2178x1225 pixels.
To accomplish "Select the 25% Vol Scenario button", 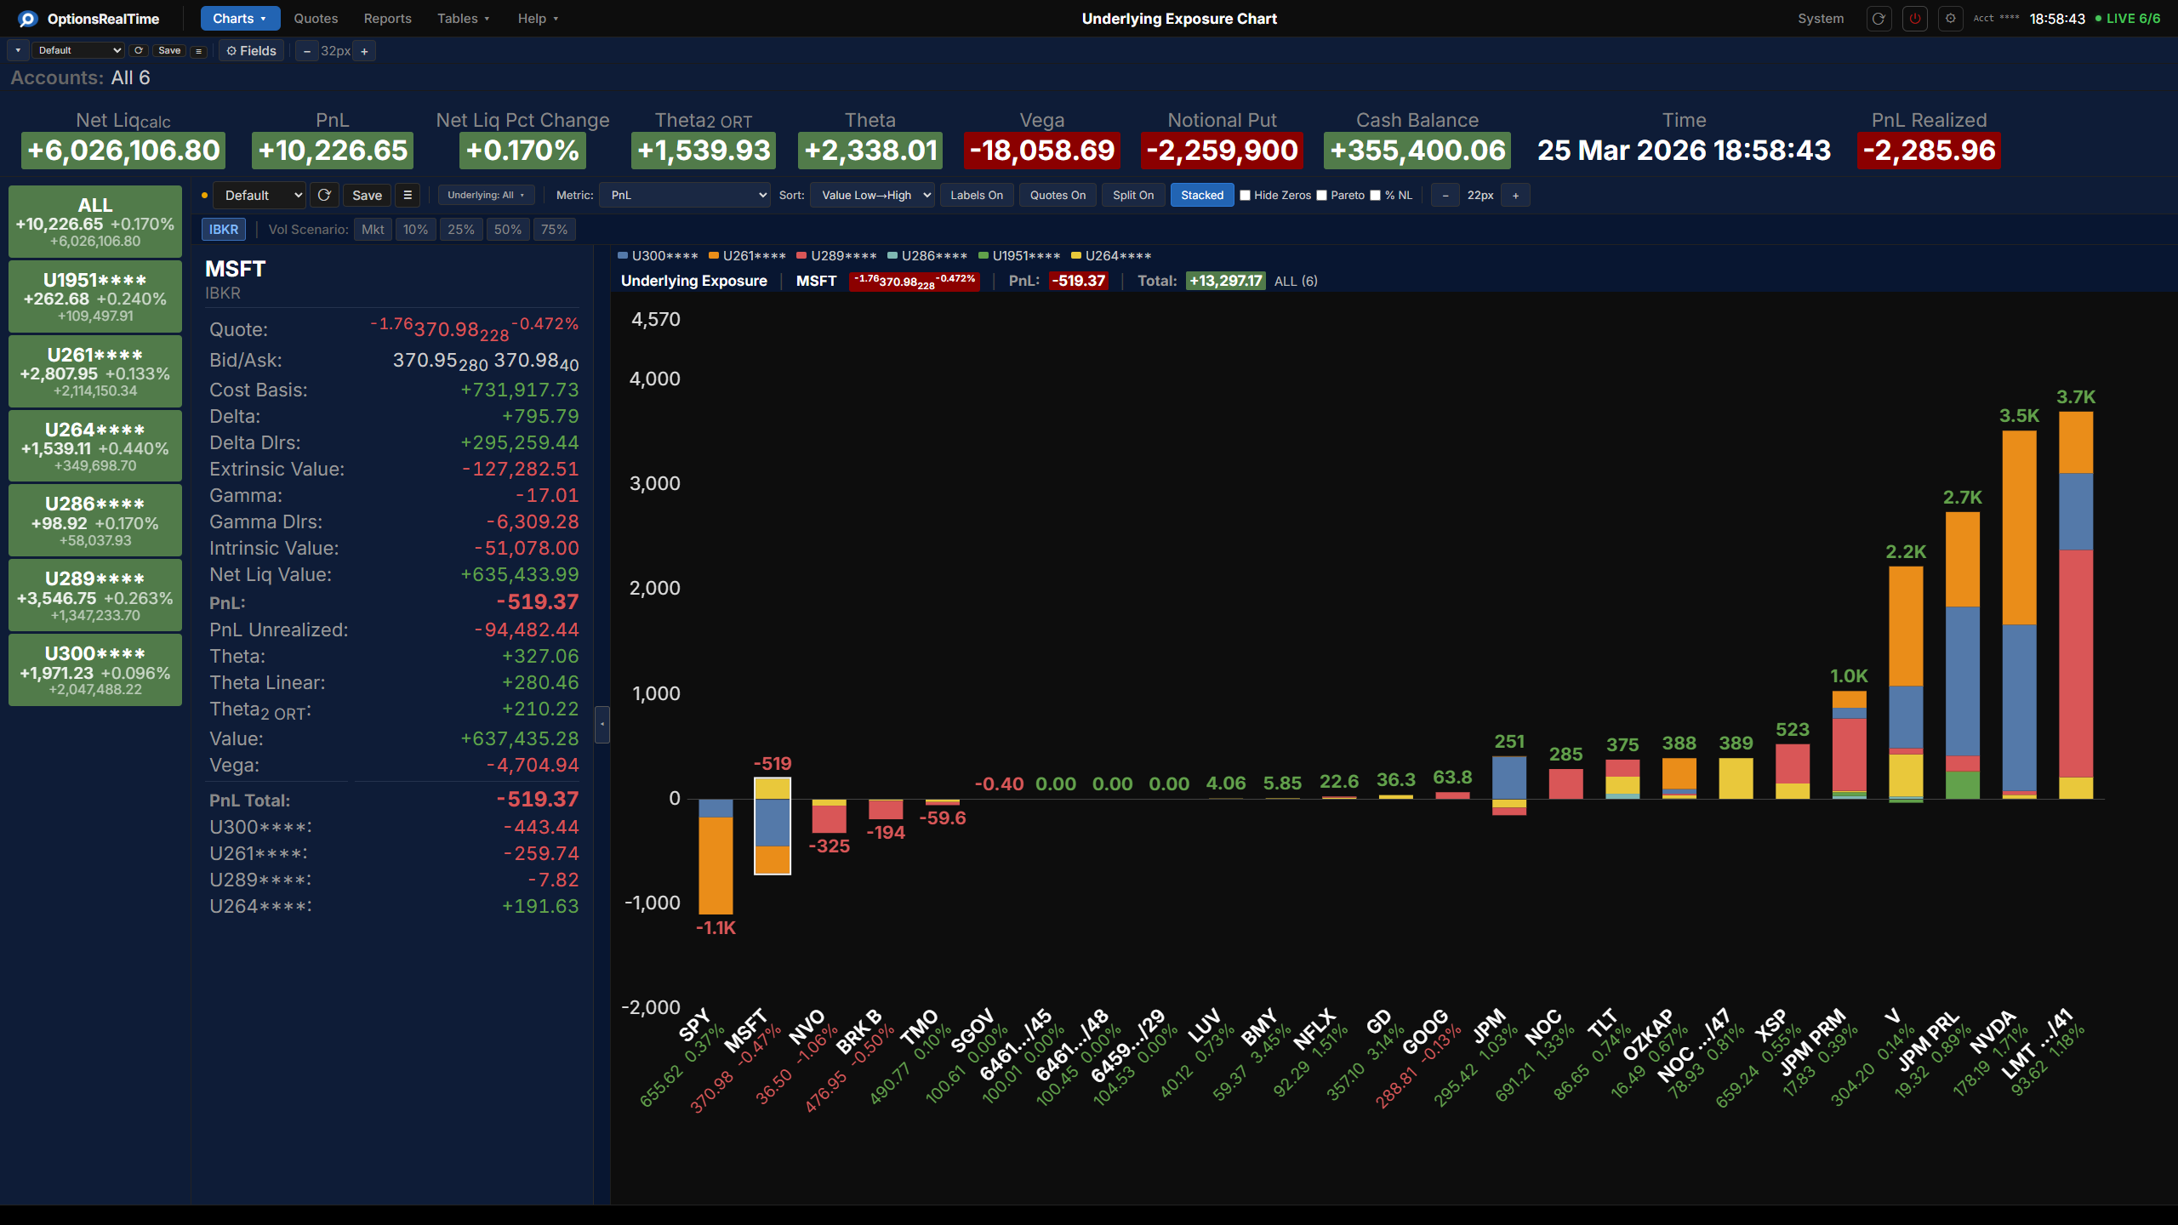I will pos(461,230).
